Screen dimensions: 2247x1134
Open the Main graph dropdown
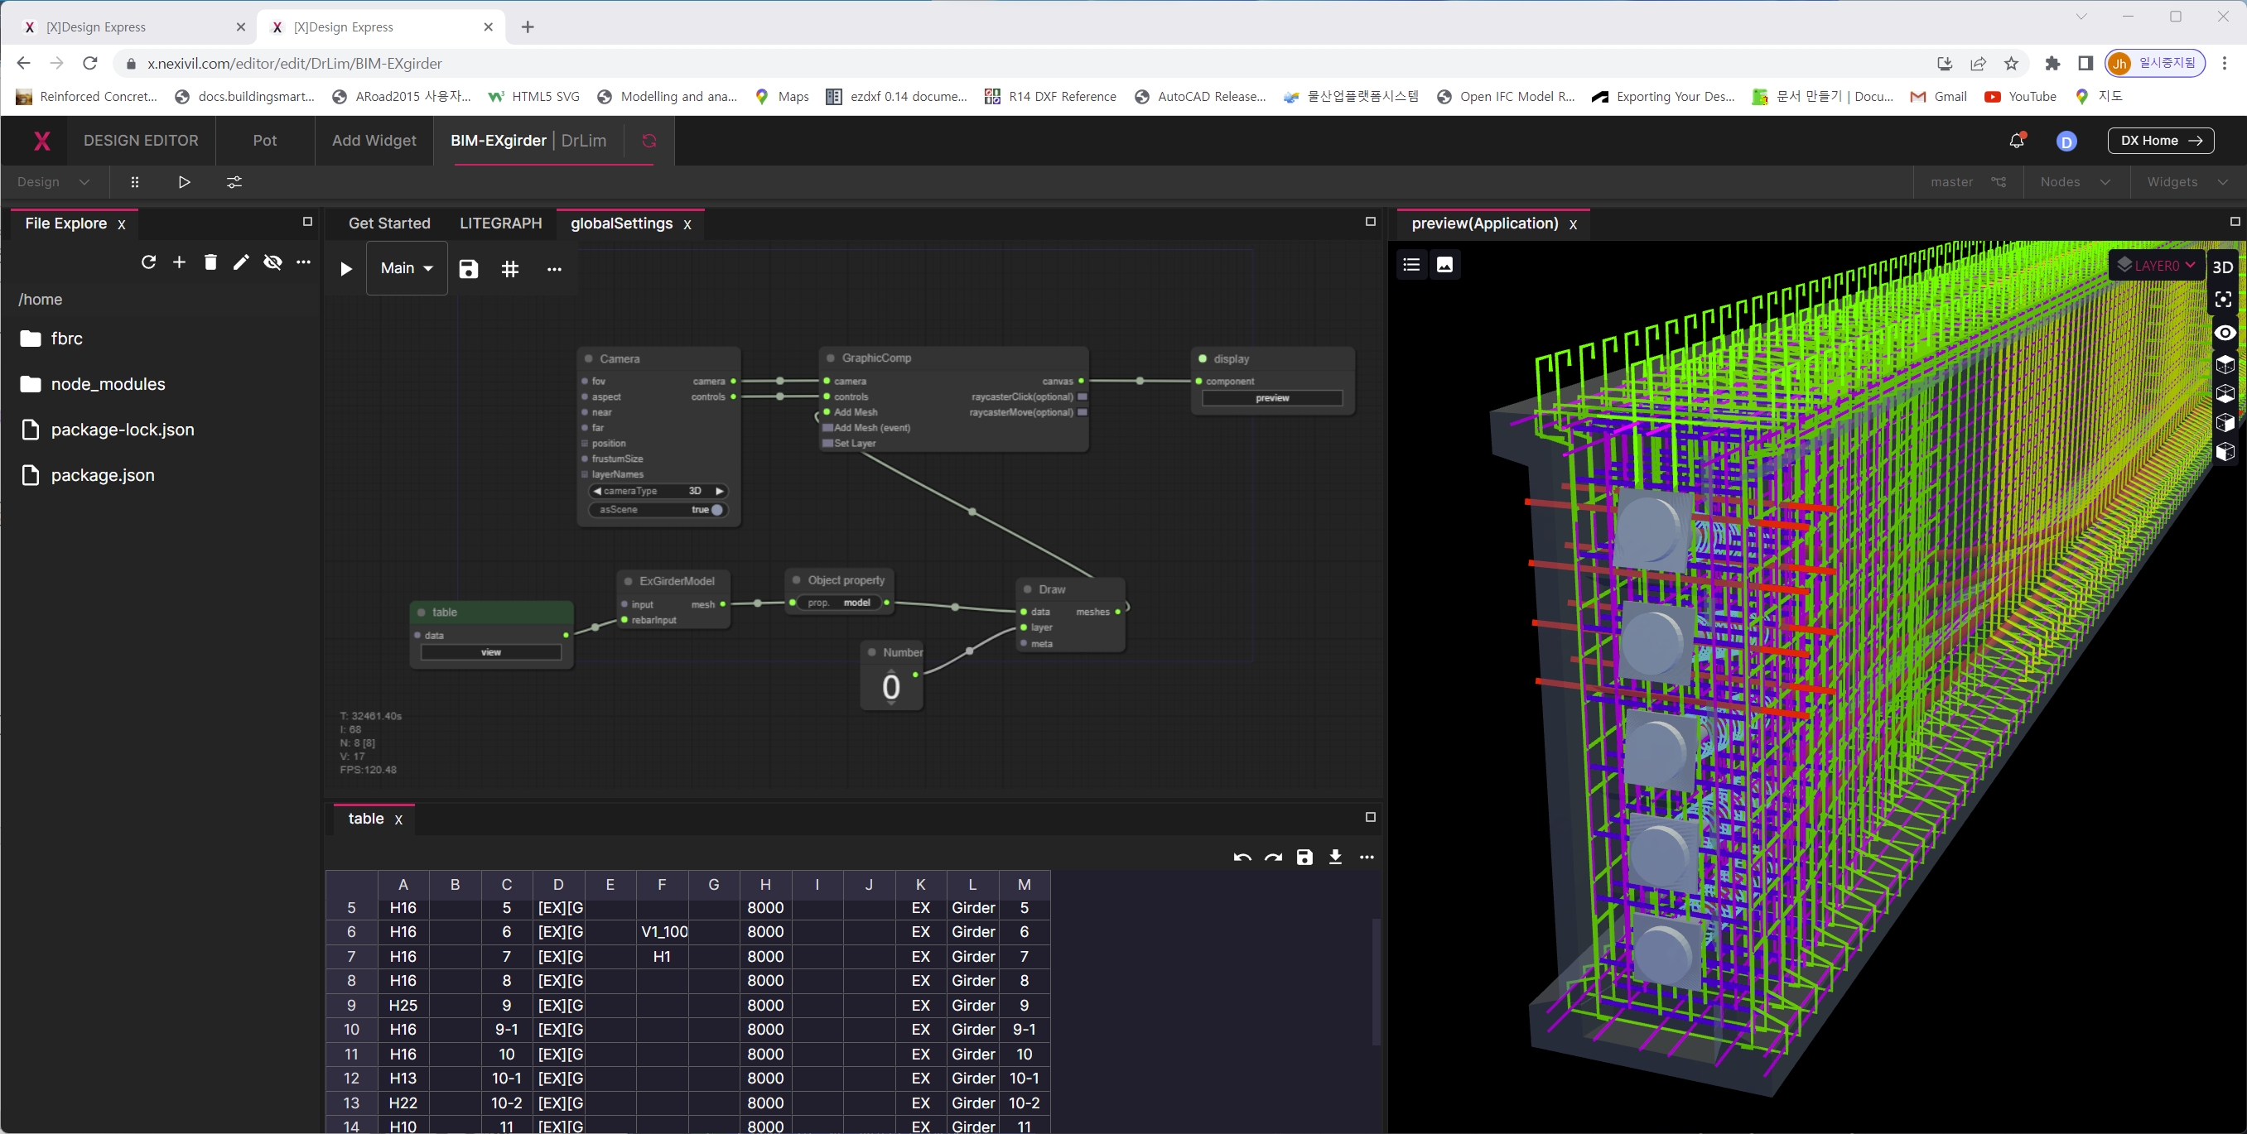pyautogui.click(x=407, y=268)
